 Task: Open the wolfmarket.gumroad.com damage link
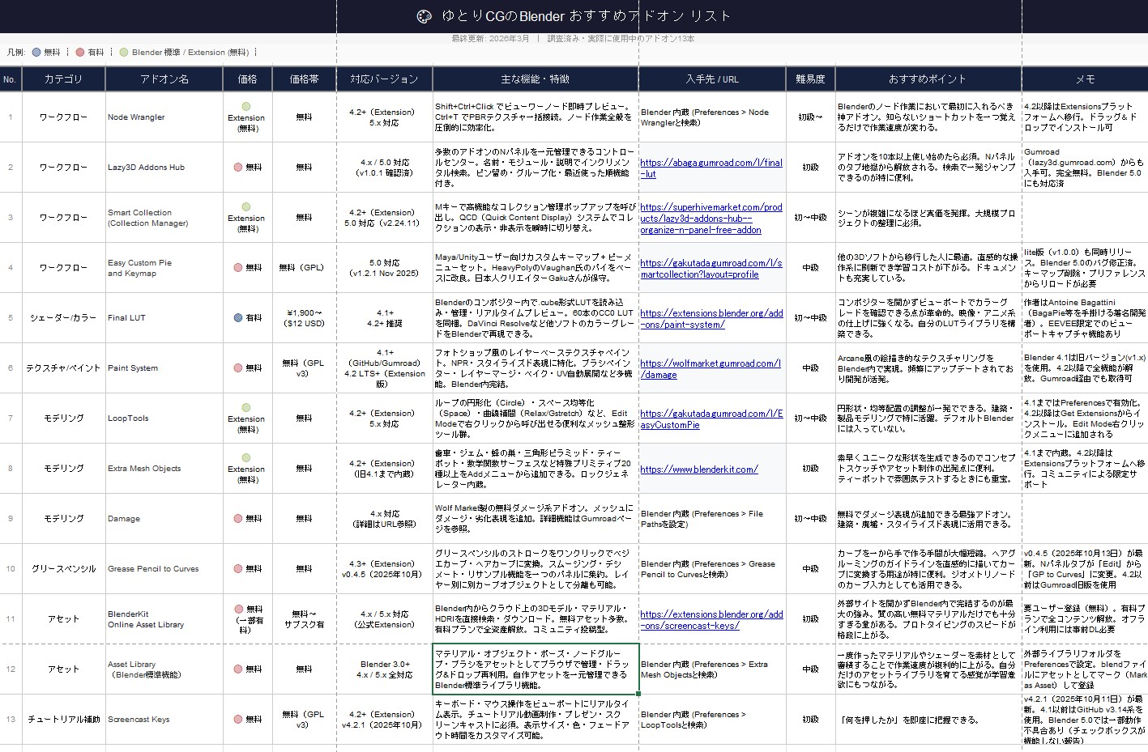[x=711, y=368]
